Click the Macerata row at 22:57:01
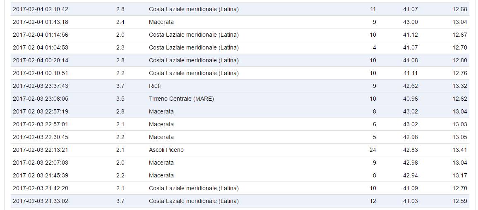478x210 pixels. (161, 124)
